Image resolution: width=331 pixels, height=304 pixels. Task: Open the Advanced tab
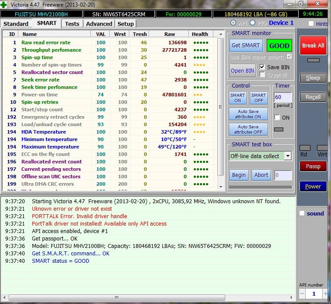pyautogui.click(x=99, y=24)
